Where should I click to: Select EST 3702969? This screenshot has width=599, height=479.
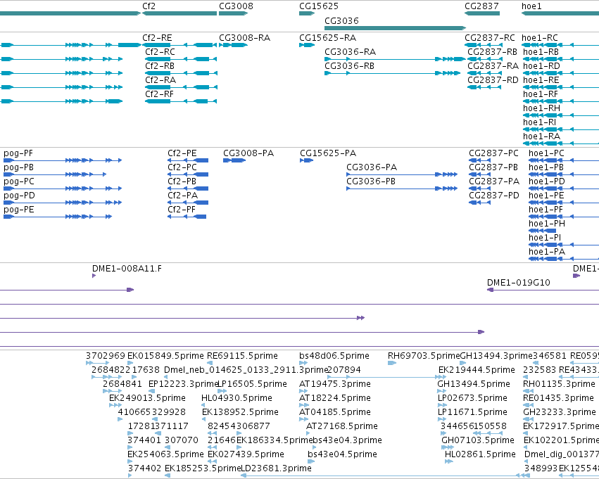pyautogui.click(x=97, y=363)
